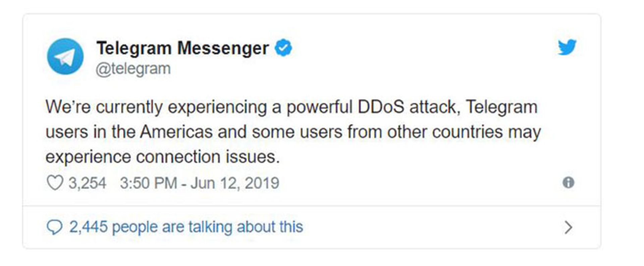
Task: Click the 3,254 likes count
Action: pos(87,183)
